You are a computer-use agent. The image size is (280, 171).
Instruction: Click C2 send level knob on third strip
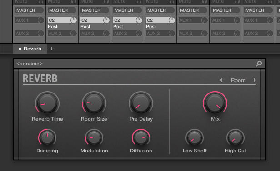[106, 20]
